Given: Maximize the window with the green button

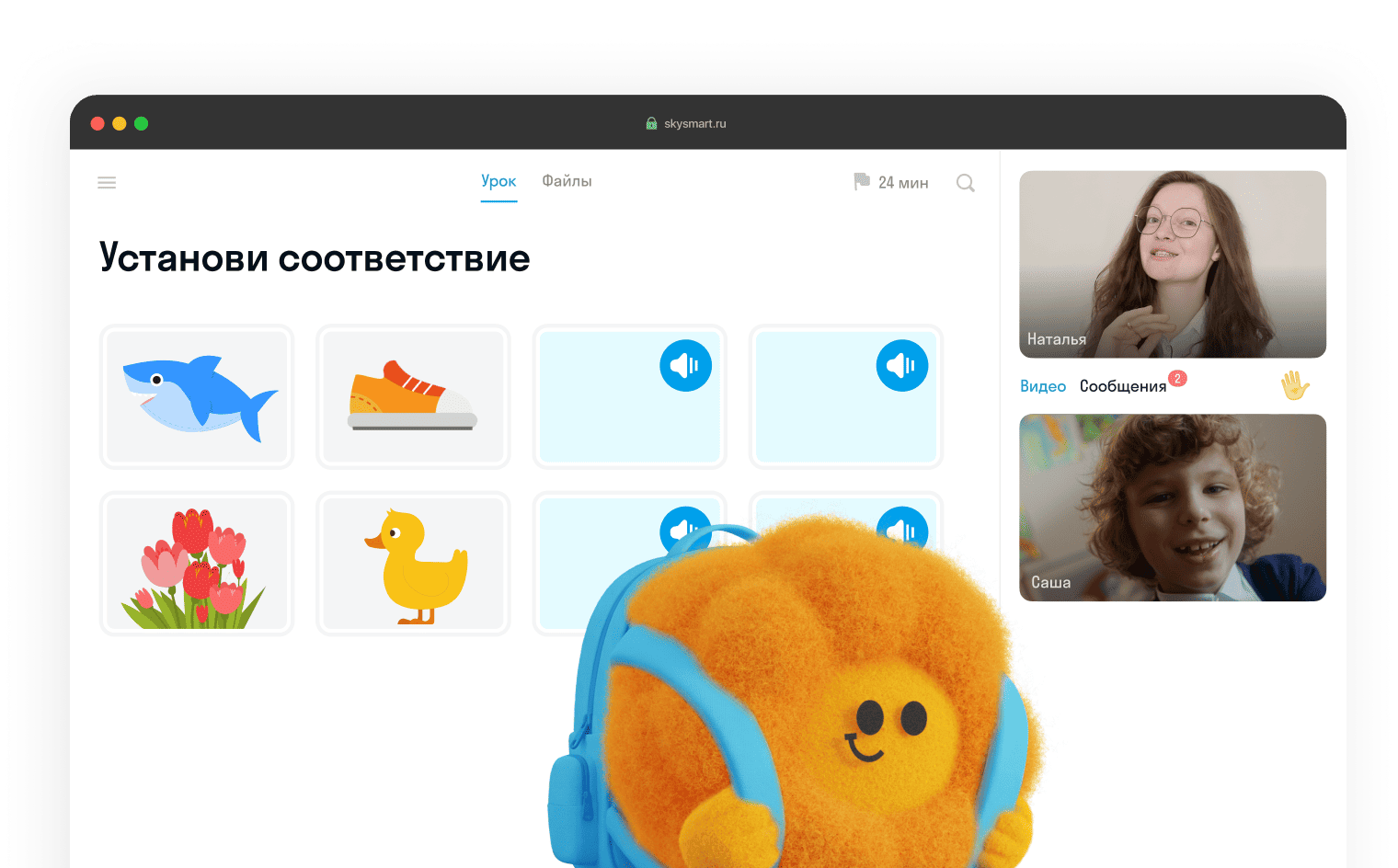Looking at the screenshot, I should pyautogui.click(x=142, y=123).
